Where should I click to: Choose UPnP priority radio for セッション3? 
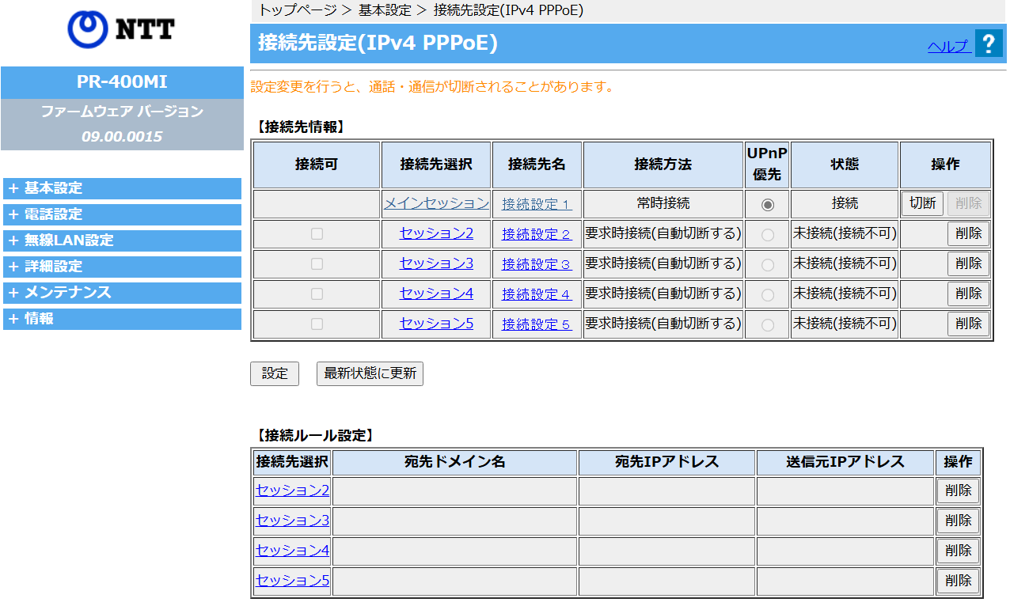point(767,264)
